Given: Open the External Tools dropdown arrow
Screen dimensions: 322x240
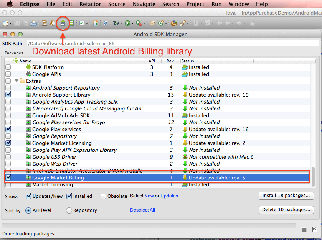Looking at the screenshot, I should [144, 23].
